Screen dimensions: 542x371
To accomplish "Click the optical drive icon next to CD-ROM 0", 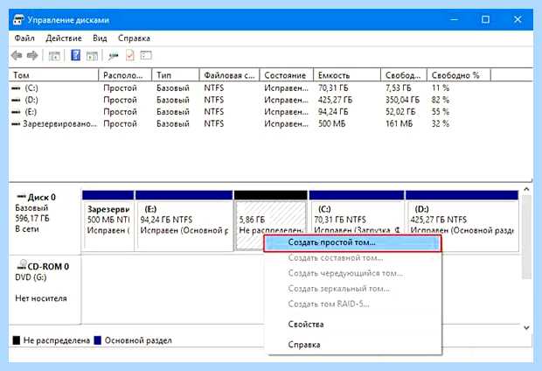I will pos(22,265).
